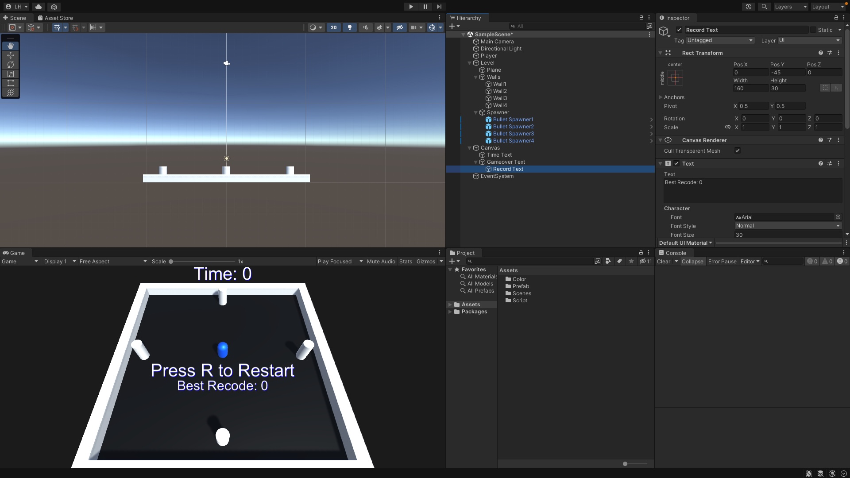Select the Inspector tab
Image resolution: width=850 pixels, height=478 pixels.
pyautogui.click(x=674, y=18)
